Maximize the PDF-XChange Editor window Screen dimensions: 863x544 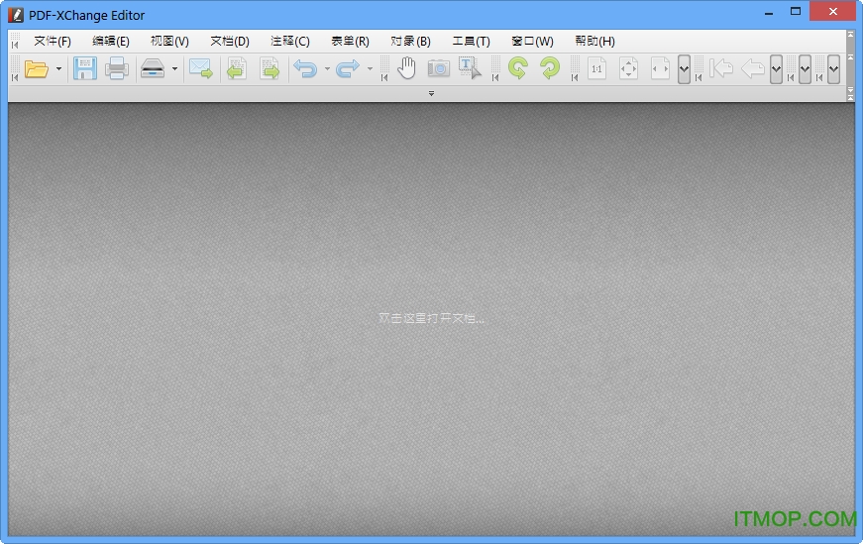[x=796, y=11]
